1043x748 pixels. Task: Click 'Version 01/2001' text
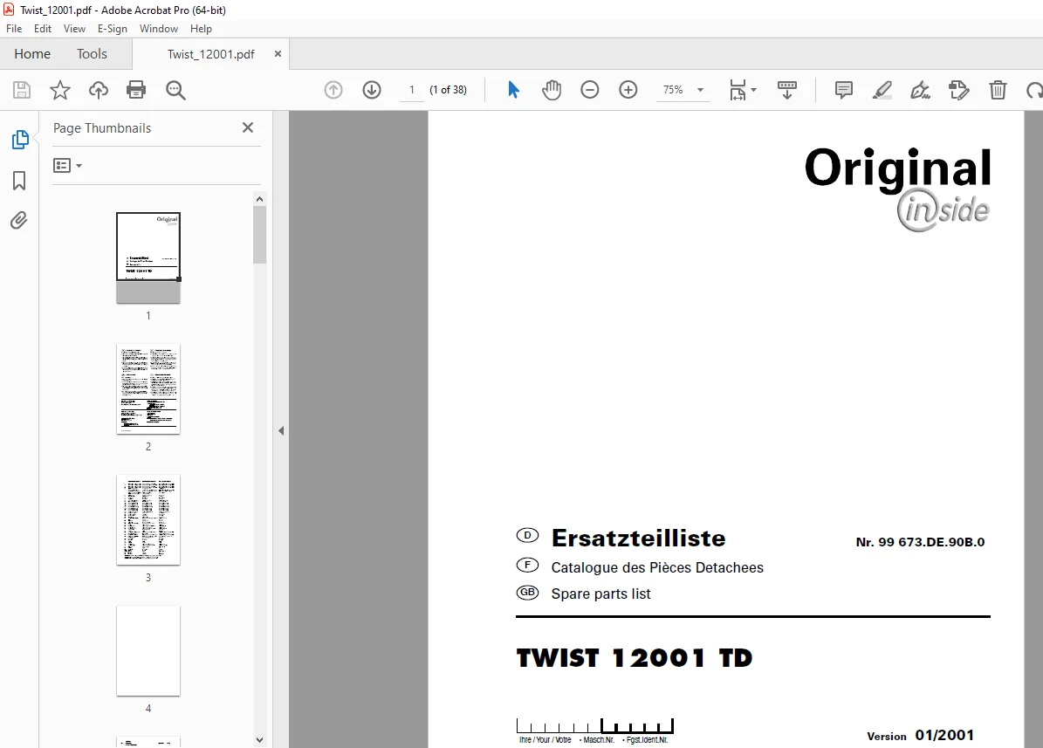(x=920, y=735)
